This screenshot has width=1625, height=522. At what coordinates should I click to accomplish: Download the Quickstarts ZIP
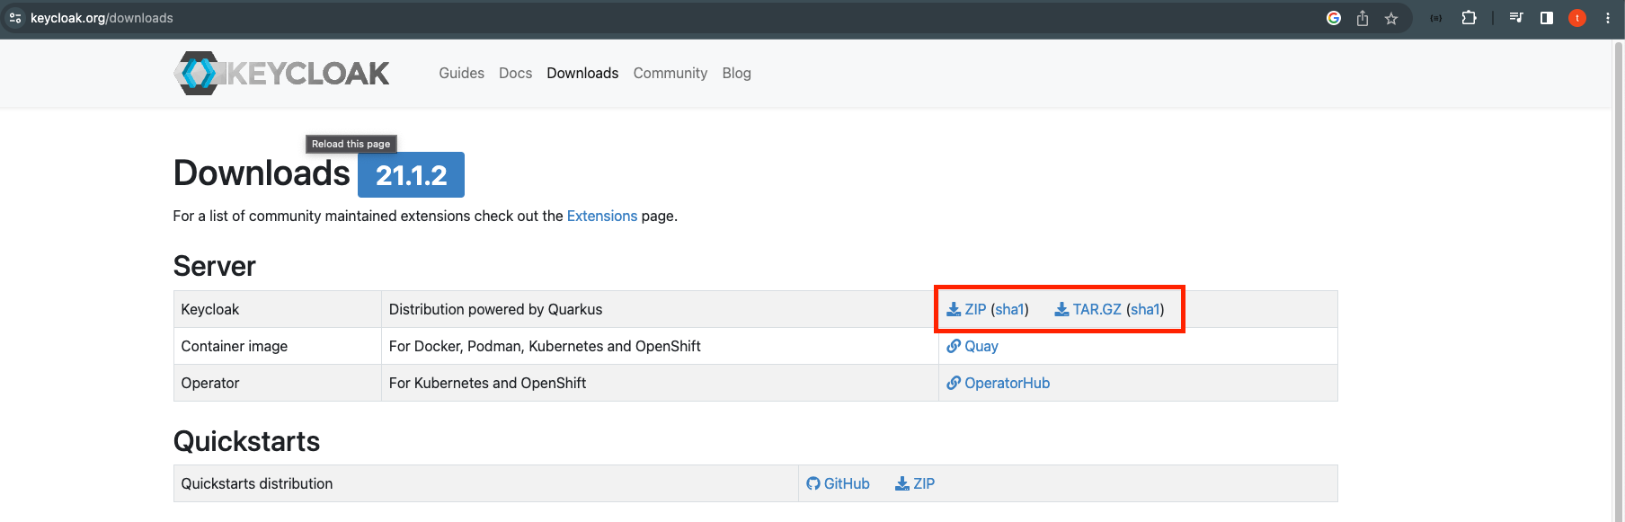pyautogui.click(x=915, y=483)
